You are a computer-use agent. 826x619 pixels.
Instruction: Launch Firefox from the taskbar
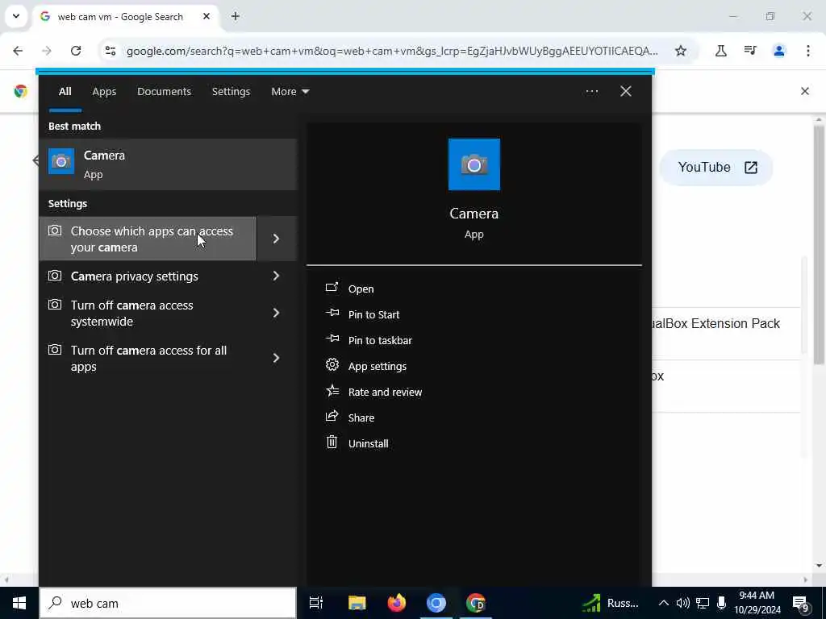click(x=396, y=603)
